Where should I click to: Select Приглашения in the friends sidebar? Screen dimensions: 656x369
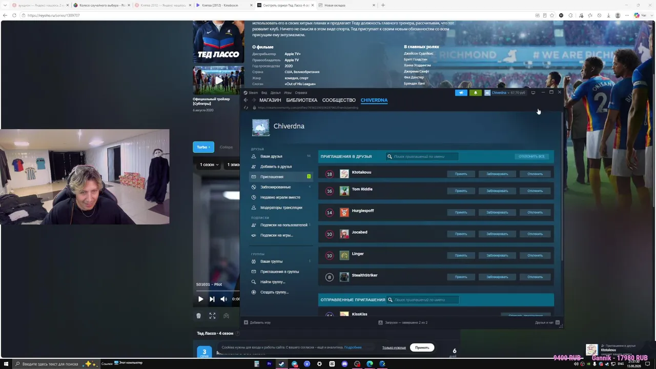coord(281,177)
